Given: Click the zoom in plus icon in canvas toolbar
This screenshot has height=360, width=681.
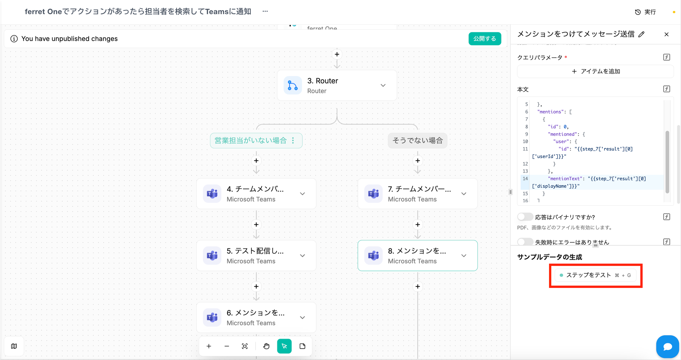Looking at the screenshot, I should pos(209,346).
